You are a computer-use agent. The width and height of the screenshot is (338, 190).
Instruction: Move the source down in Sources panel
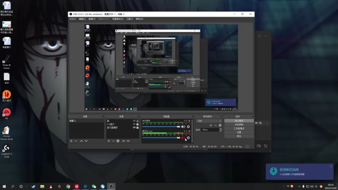(128, 141)
